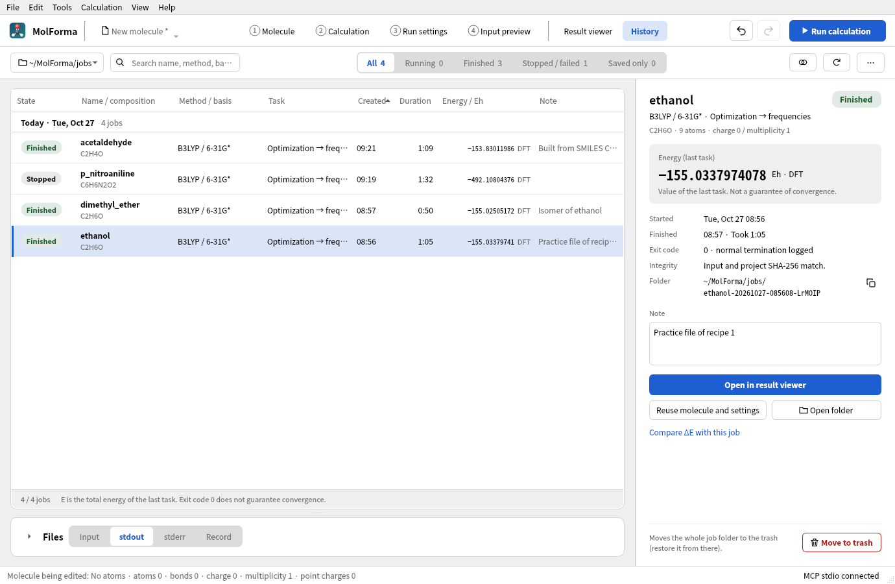Refresh the job history list
The width and height of the screenshot is (895, 584).
point(837,62)
